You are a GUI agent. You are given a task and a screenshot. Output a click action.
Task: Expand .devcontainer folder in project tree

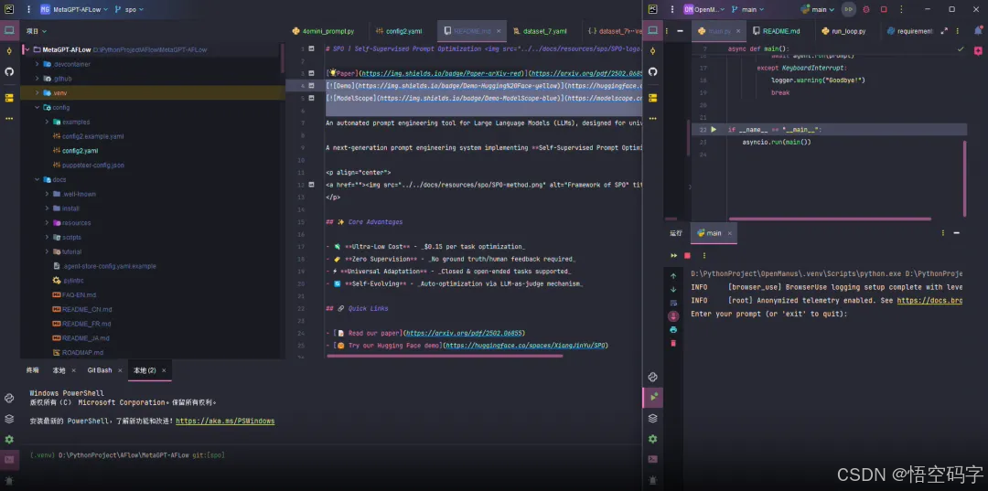point(38,64)
